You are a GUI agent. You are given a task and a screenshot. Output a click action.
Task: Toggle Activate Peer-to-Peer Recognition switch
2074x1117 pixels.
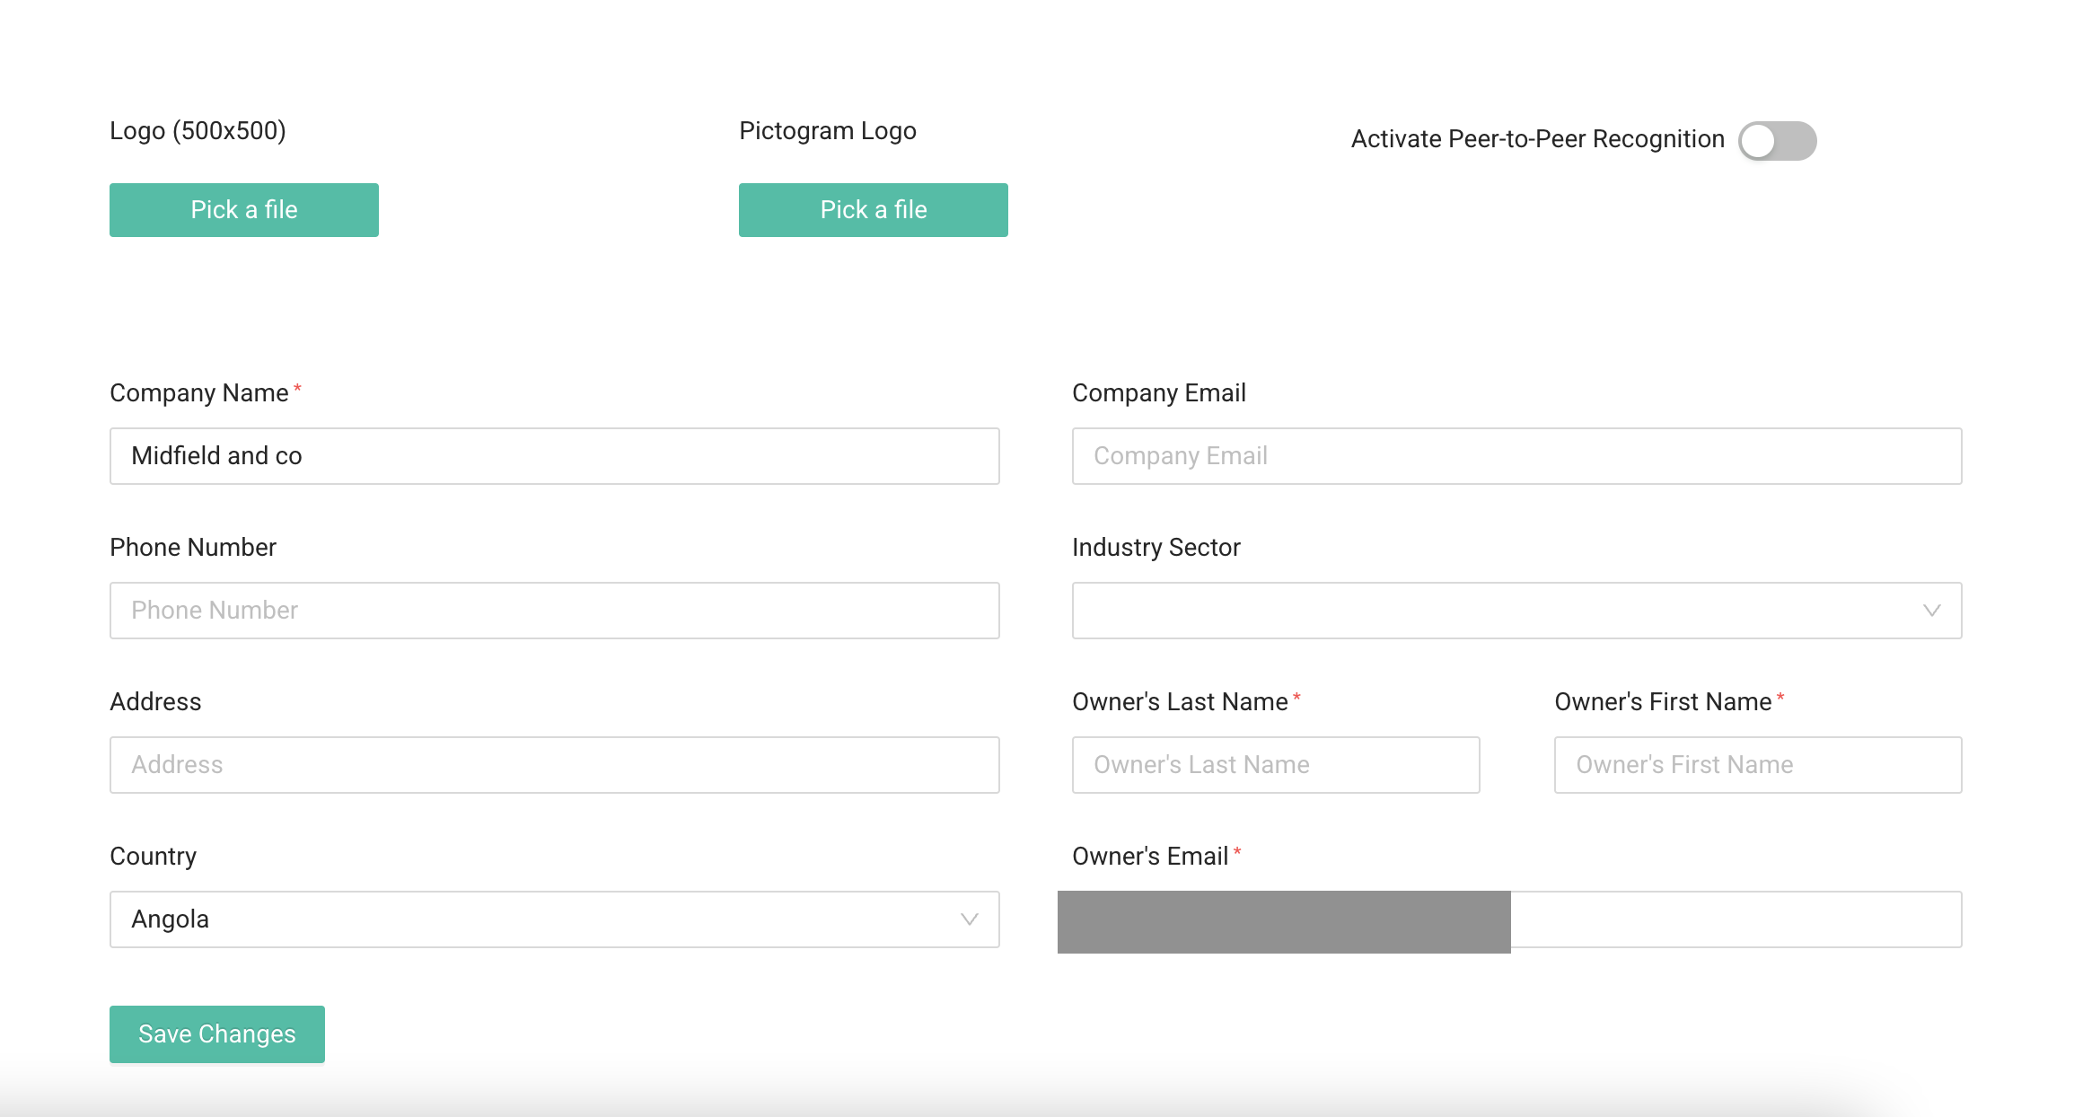(1777, 141)
